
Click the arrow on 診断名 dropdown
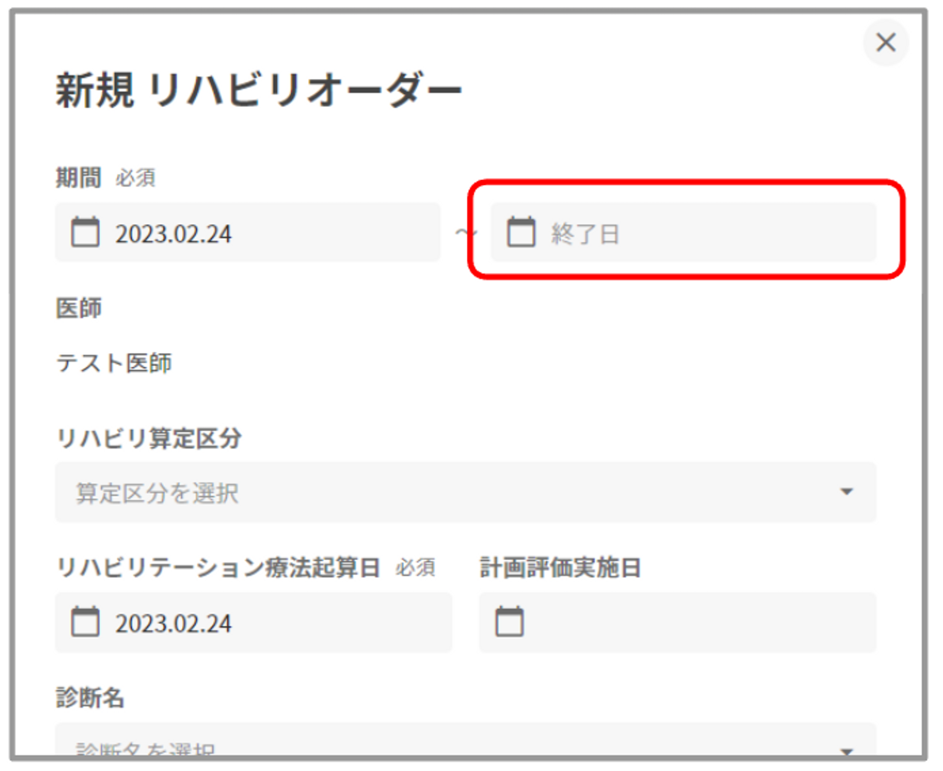(x=847, y=751)
